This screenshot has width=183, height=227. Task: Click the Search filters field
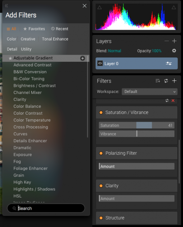pyautogui.click(x=46, y=208)
